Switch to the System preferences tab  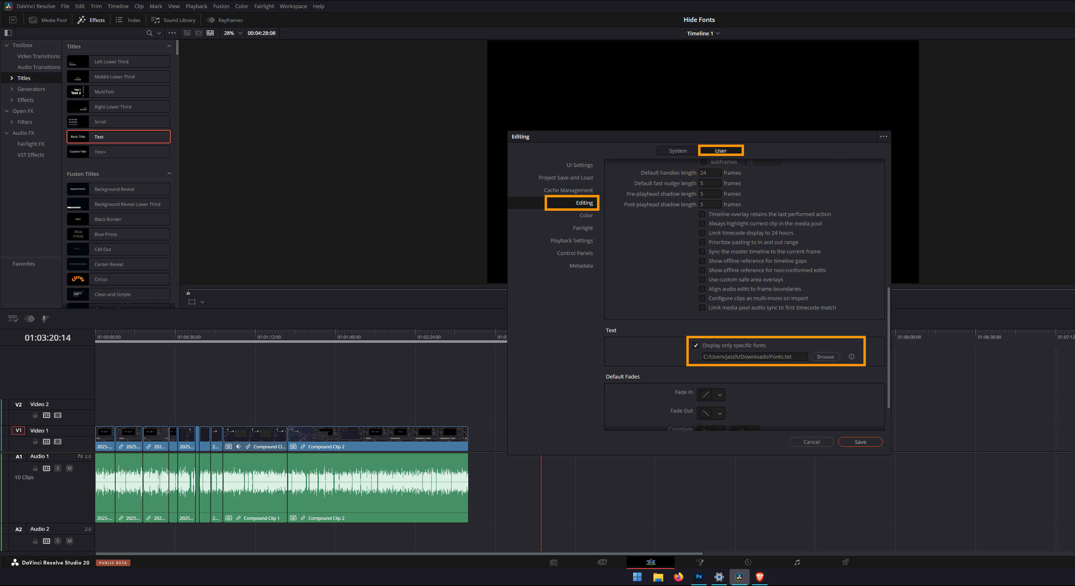pos(678,151)
